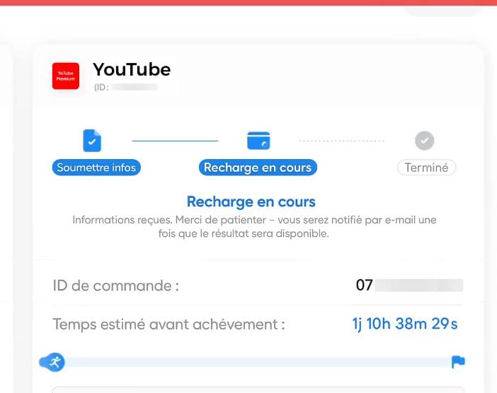Click the ID de commande label
This screenshot has height=393, width=497.
[x=115, y=286]
